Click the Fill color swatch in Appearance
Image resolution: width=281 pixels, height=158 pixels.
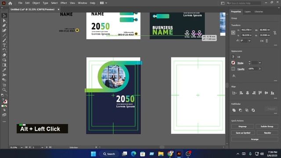point(233,57)
